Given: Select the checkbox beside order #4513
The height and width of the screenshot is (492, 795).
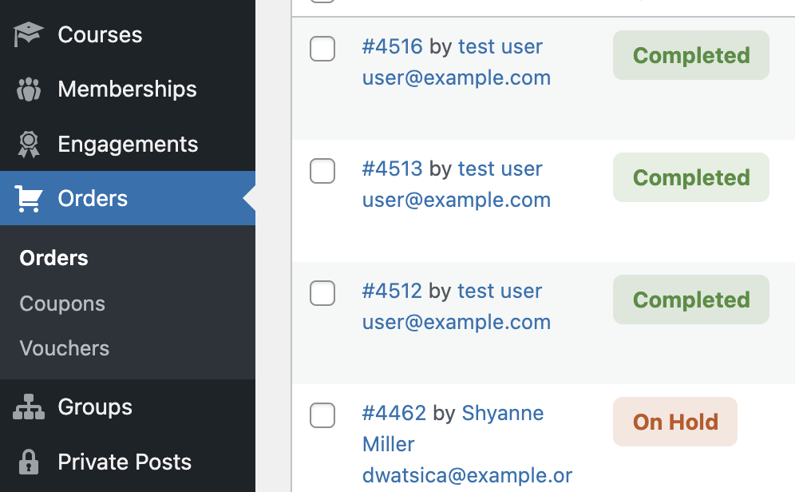Looking at the screenshot, I should 322,171.
